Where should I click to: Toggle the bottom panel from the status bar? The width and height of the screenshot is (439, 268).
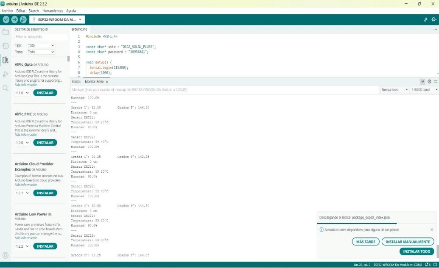[x=435, y=265]
